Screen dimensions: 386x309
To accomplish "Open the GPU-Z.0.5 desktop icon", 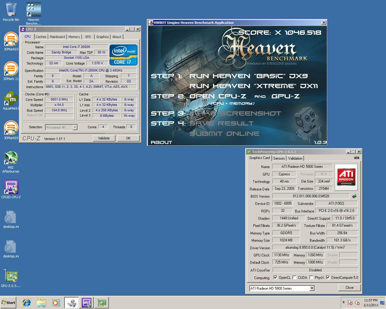I will point(11,278).
